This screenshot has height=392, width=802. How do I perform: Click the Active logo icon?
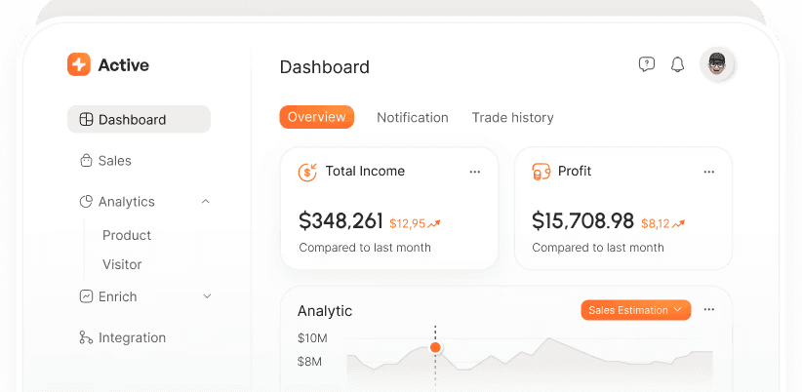(79, 64)
